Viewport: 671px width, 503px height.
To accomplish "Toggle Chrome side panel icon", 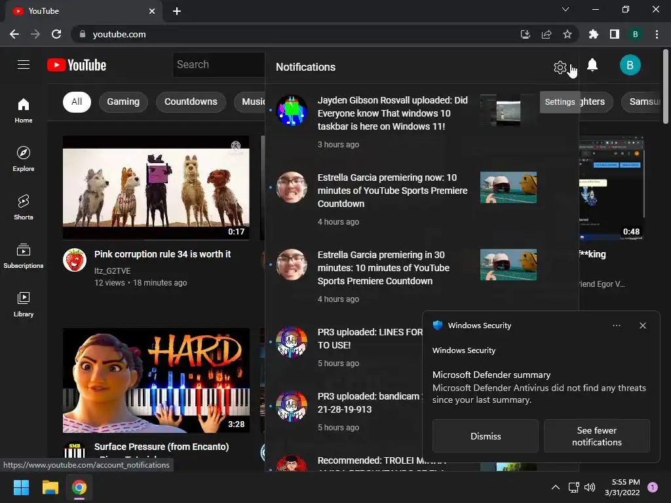I will pos(615,34).
